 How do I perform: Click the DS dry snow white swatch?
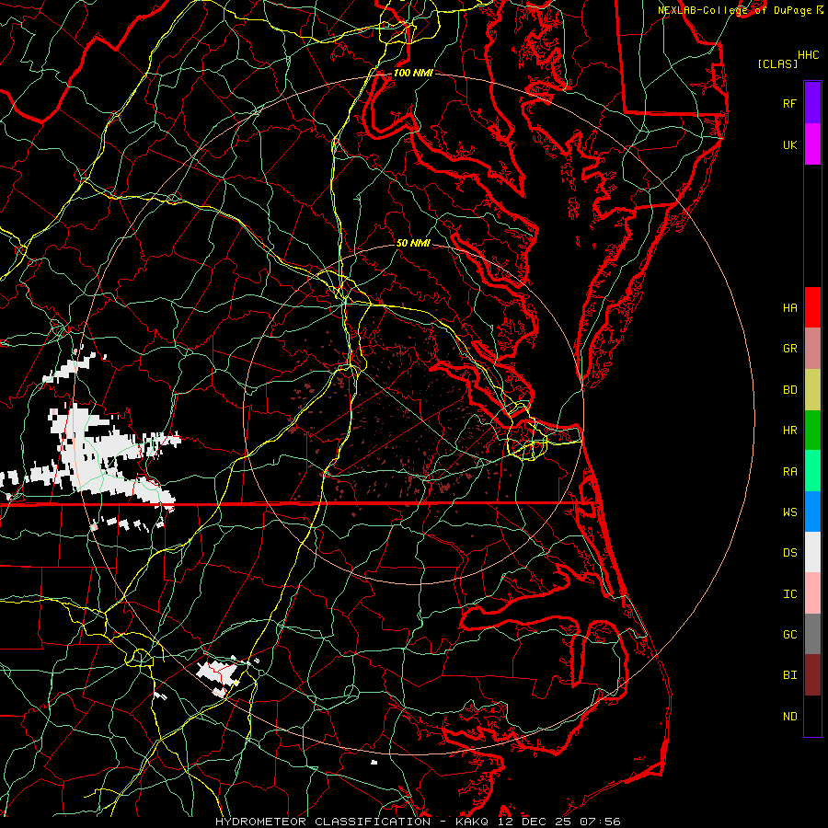point(812,552)
